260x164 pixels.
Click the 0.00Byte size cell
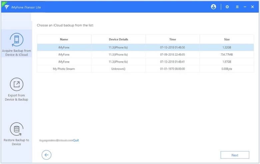(x=227, y=69)
